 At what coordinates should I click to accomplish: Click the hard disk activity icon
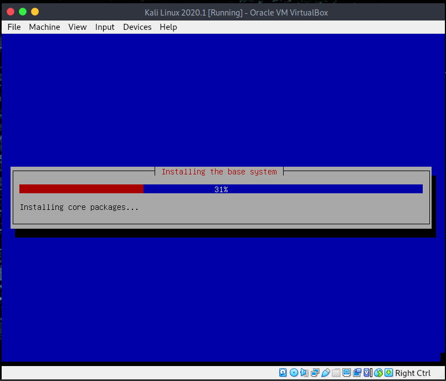click(283, 373)
